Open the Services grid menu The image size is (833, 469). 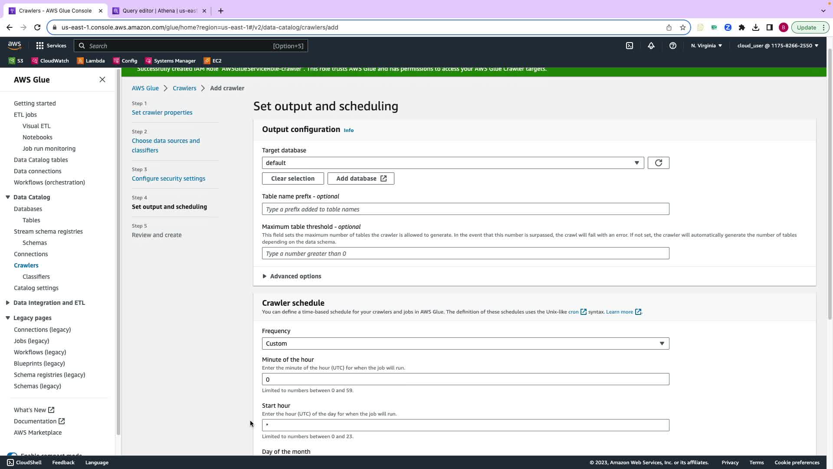[51, 46]
